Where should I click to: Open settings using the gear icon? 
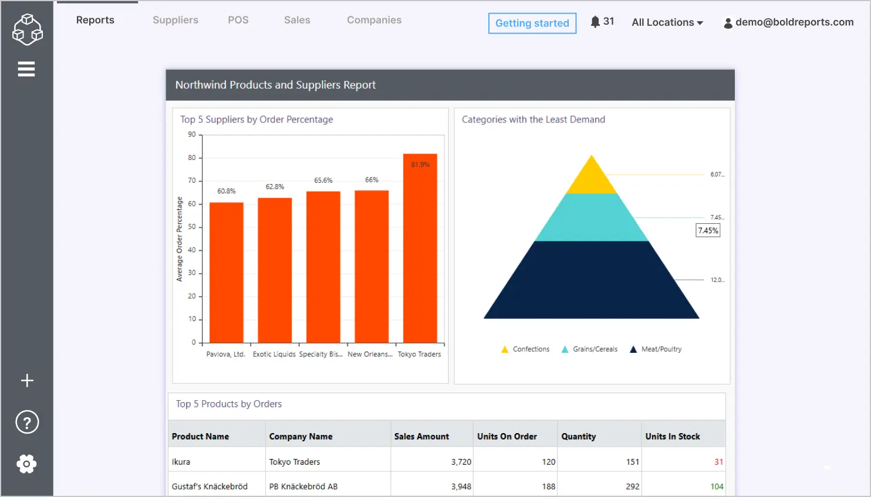[27, 464]
